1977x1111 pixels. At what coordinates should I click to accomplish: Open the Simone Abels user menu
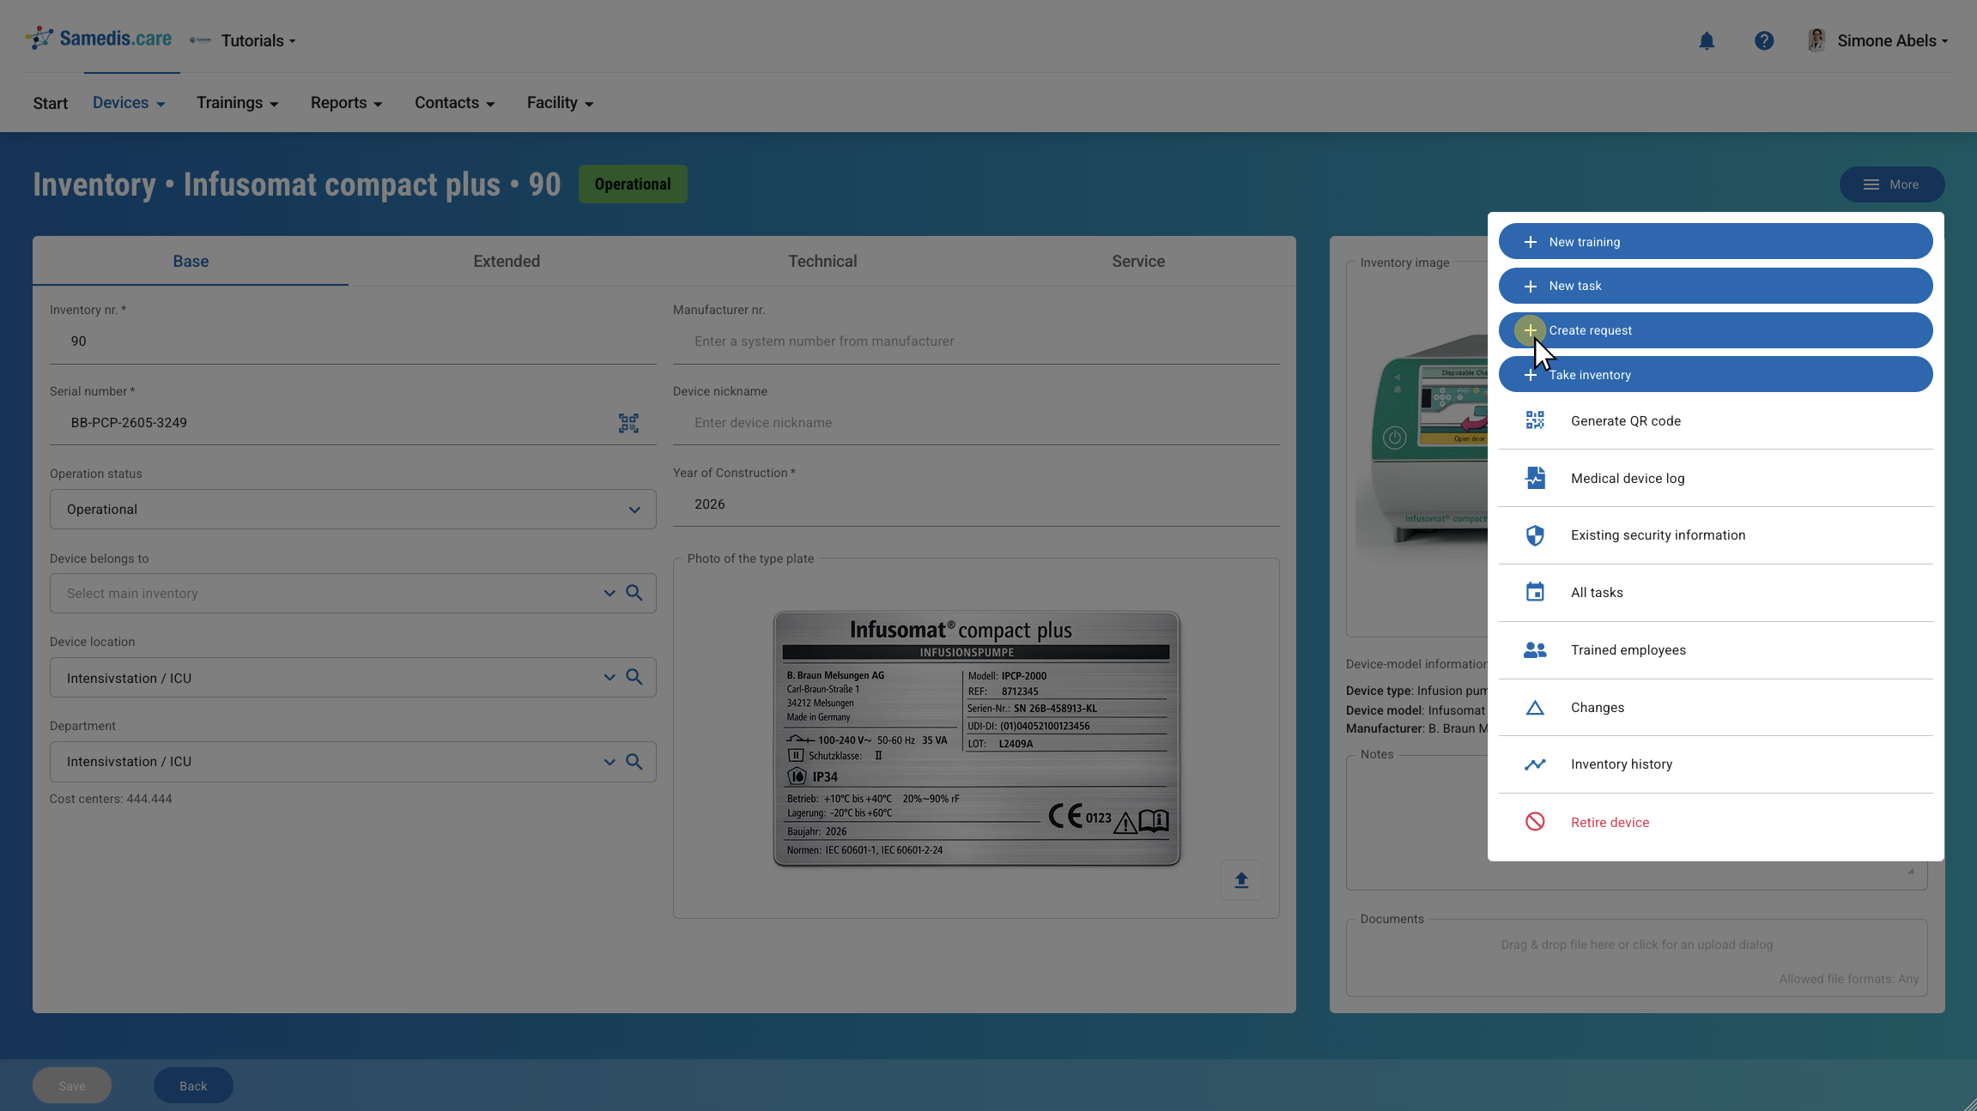(1877, 41)
